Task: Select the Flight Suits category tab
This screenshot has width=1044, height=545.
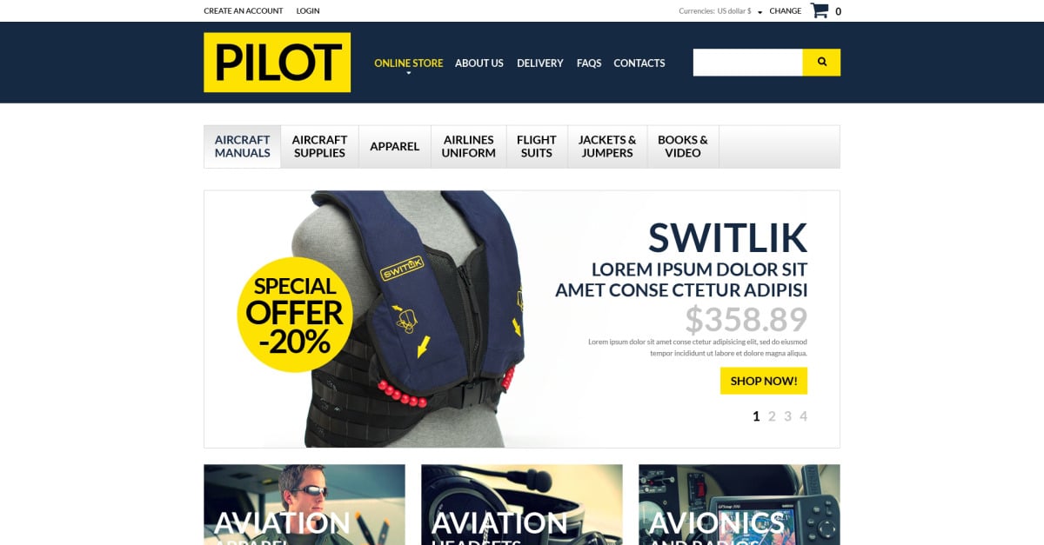Action: pos(536,146)
